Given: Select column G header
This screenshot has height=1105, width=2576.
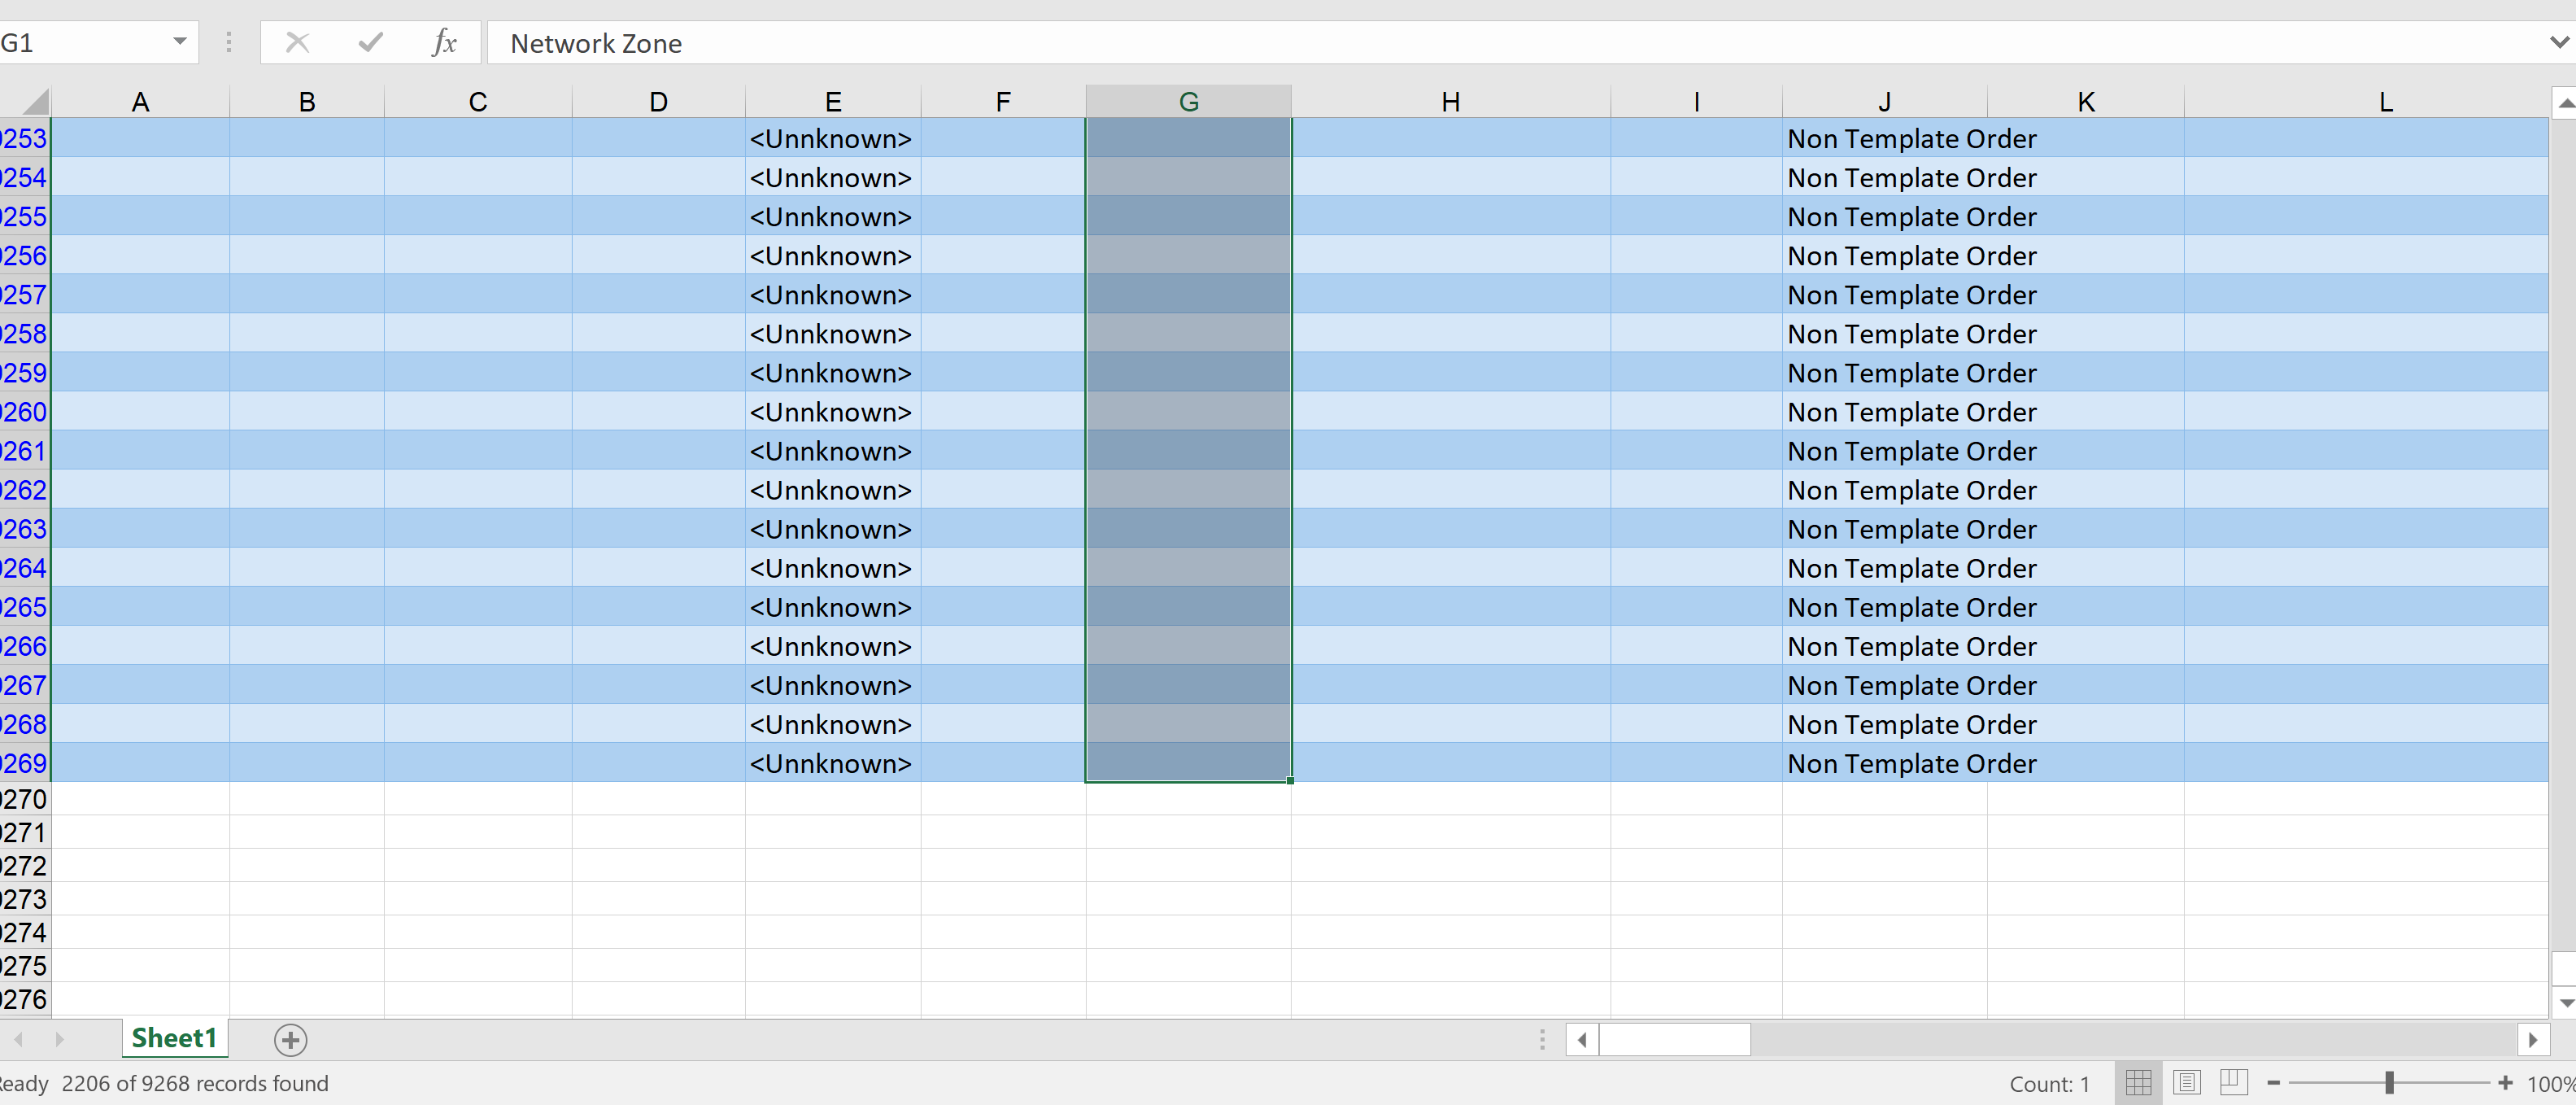Looking at the screenshot, I should click(x=1188, y=101).
